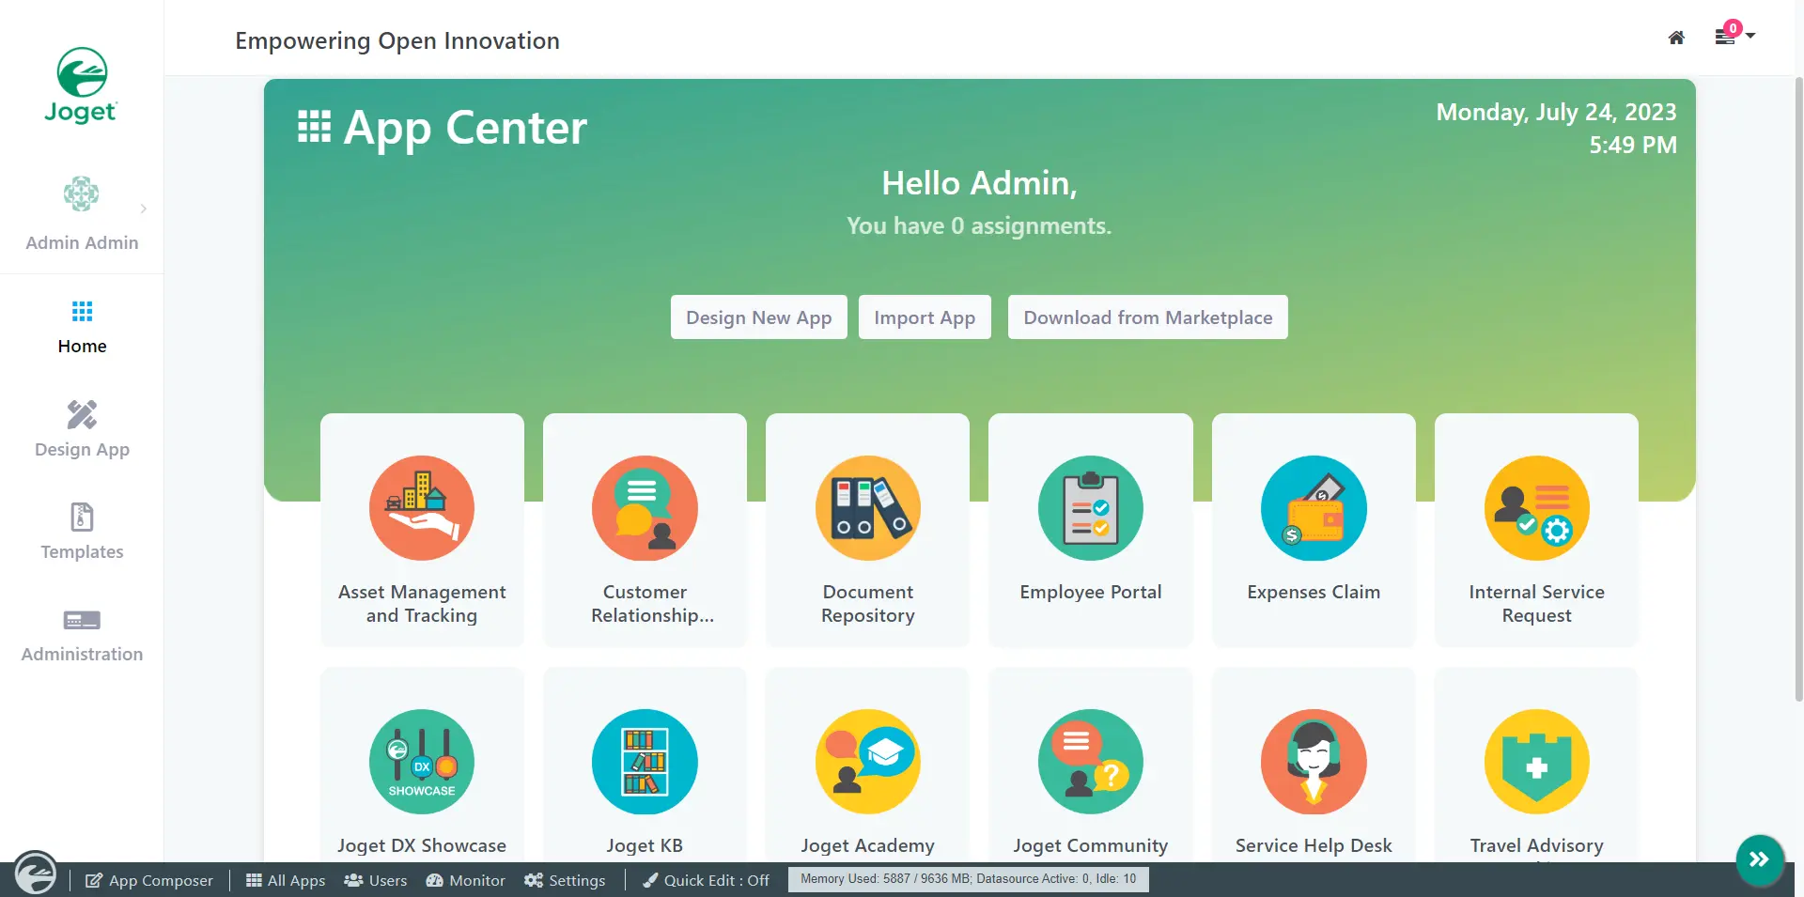Open the Joget KB app icon
The image size is (1804, 897).
[645, 762]
